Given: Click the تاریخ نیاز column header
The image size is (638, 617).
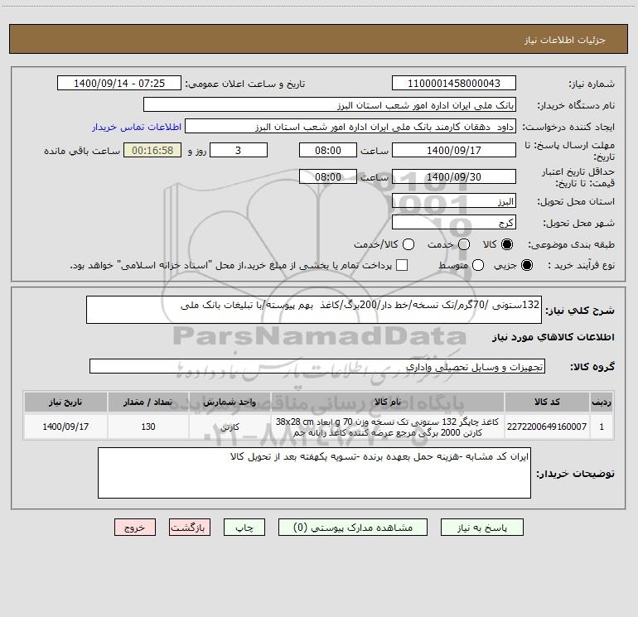Looking at the screenshot, I should coord(65,402).
